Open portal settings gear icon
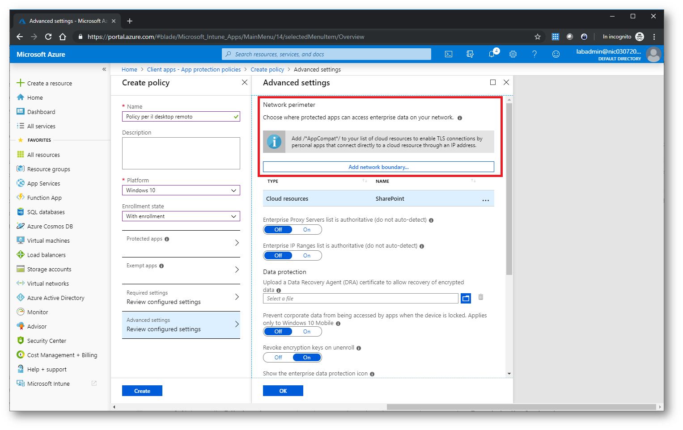The width and height of the screenshot is (683, 430). (513, 54)
